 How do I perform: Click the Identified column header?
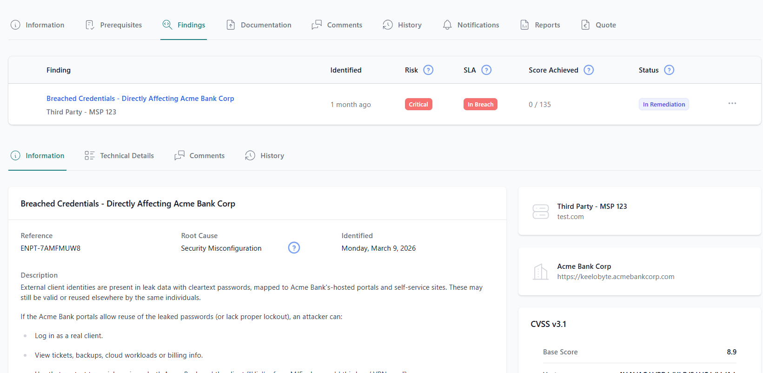[346, 70]
